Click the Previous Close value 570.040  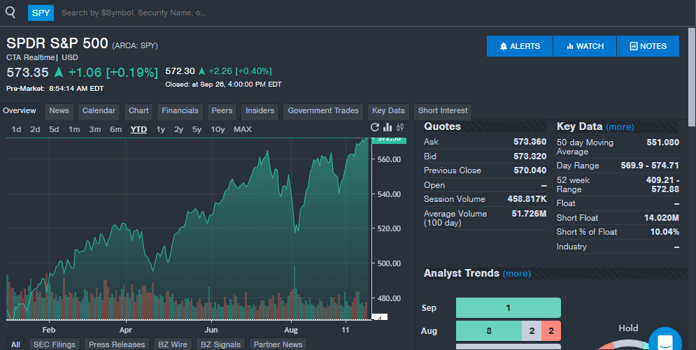coord(530,170)
